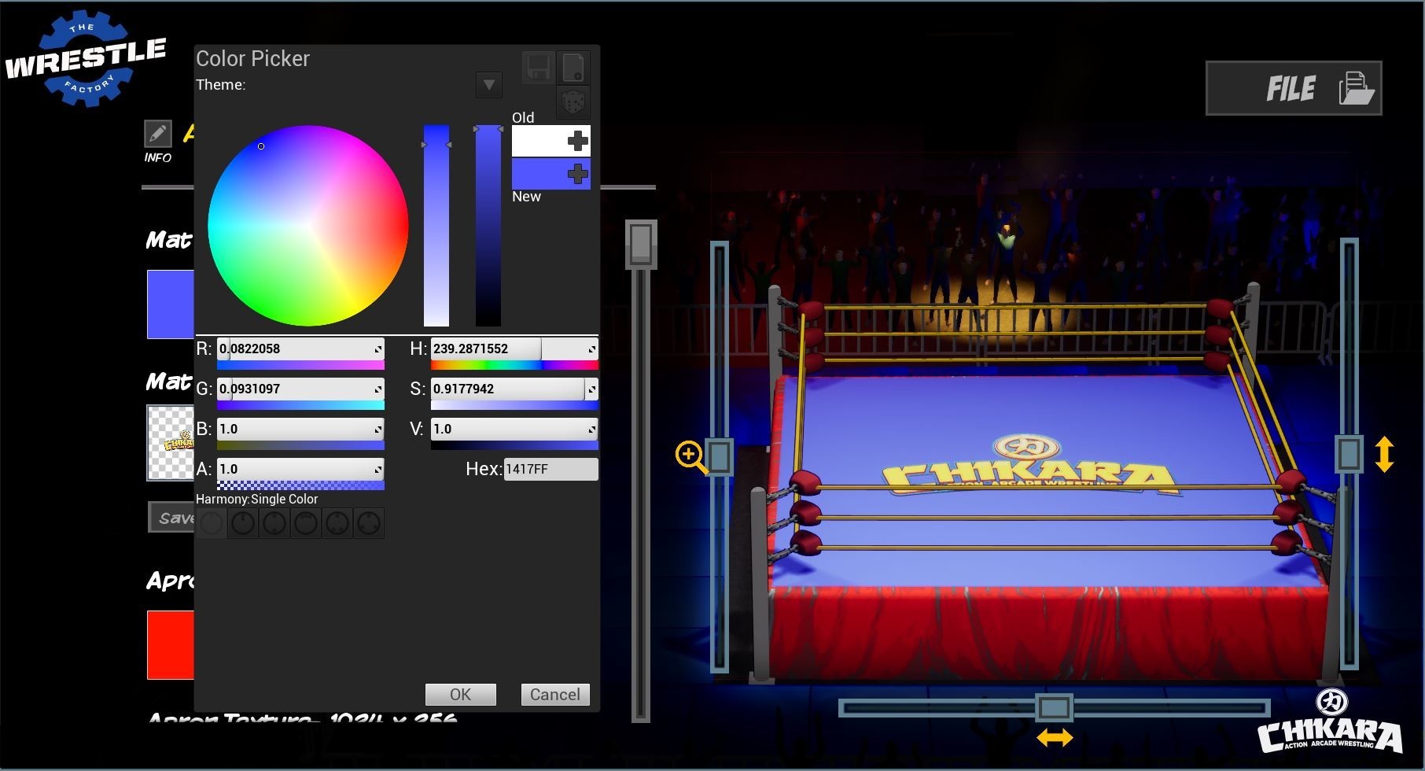Click The Wrestle Factory logo
The height and width of the screenshot is (771, 1425).
tap(85, 59)
